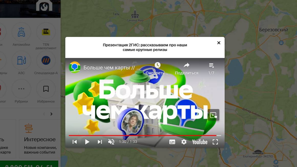Open the АЗС gas stations category

21,61
